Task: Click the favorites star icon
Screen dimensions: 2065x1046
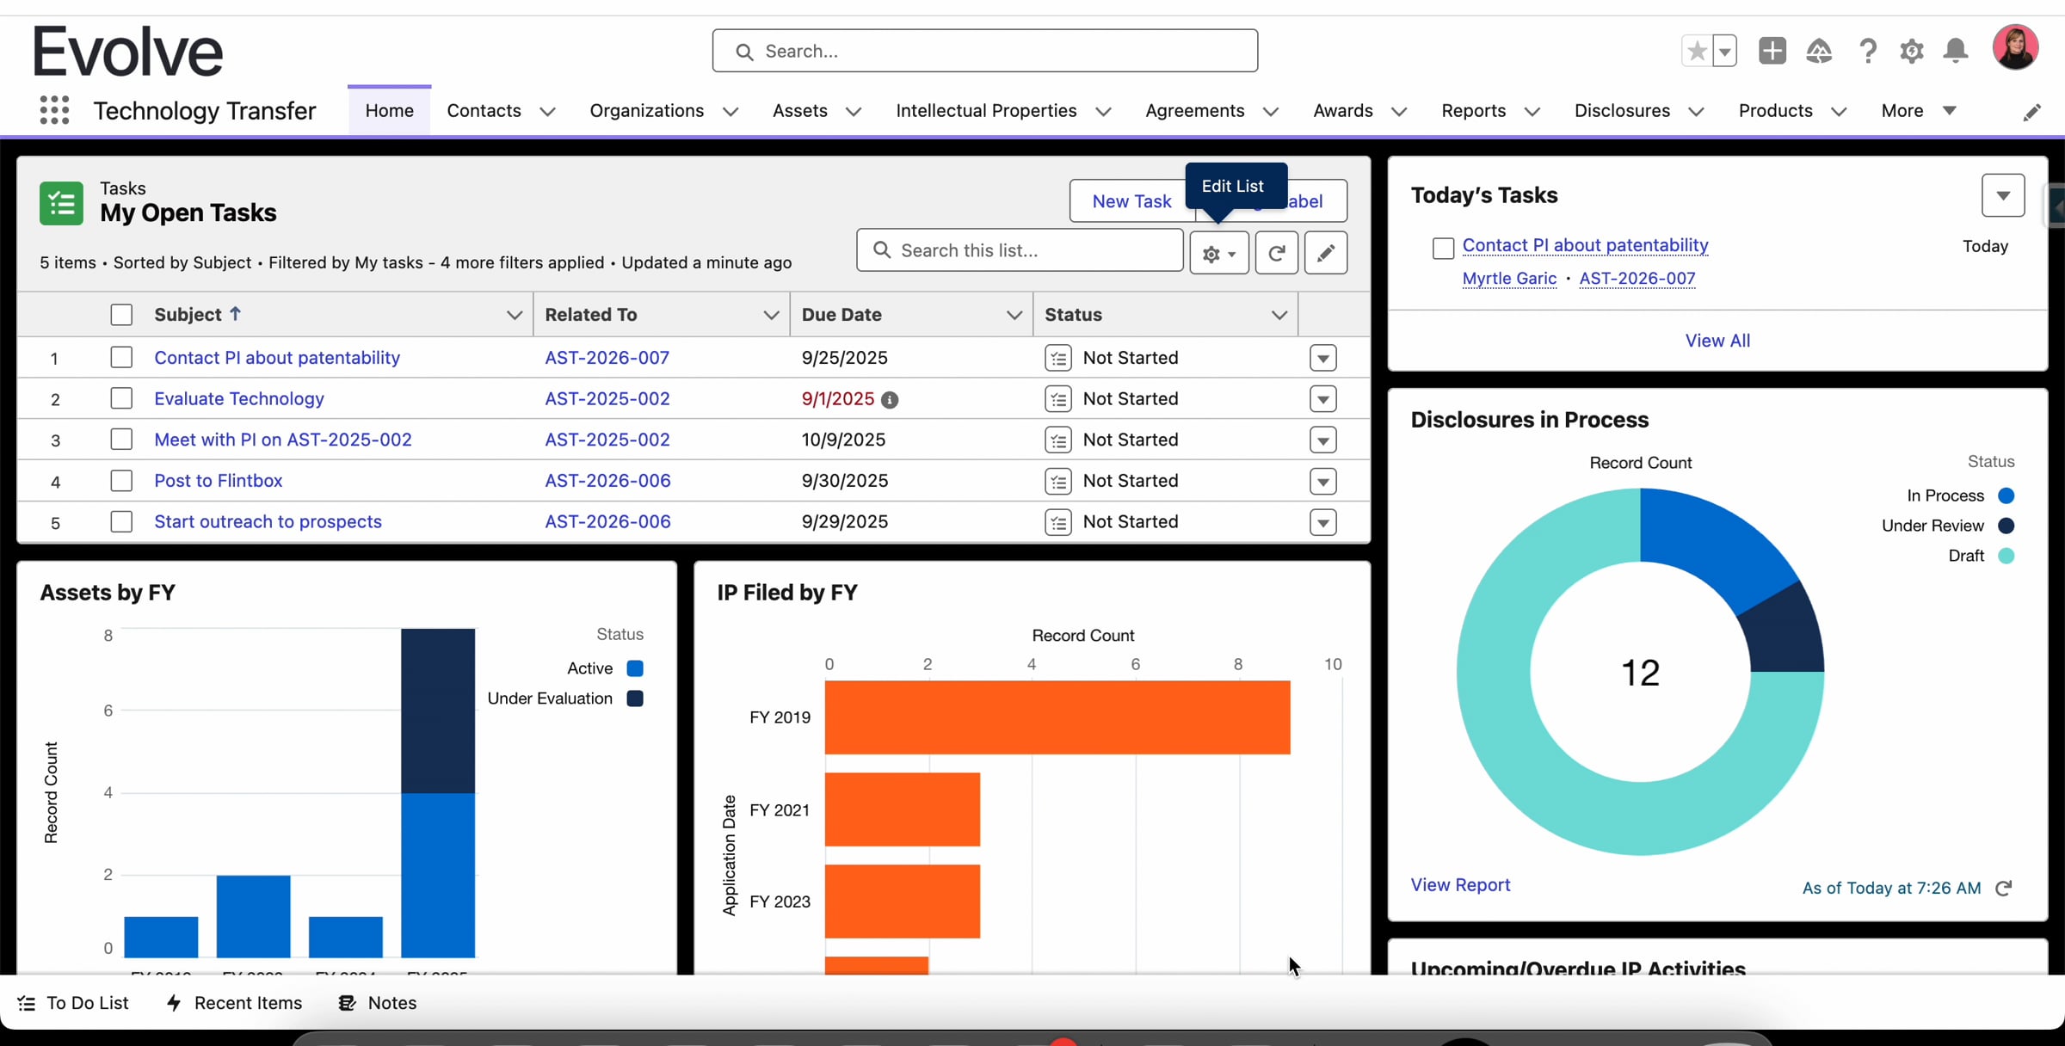Action: (1697, 51)
